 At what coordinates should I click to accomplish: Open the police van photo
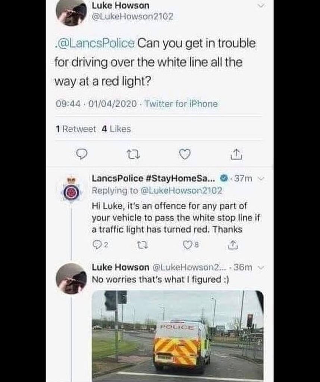178,336
